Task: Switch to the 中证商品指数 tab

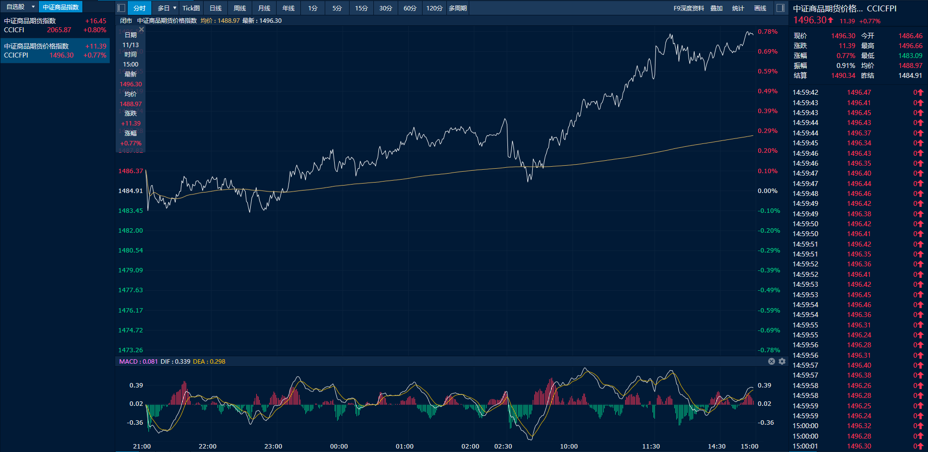Action: point(61,7)
